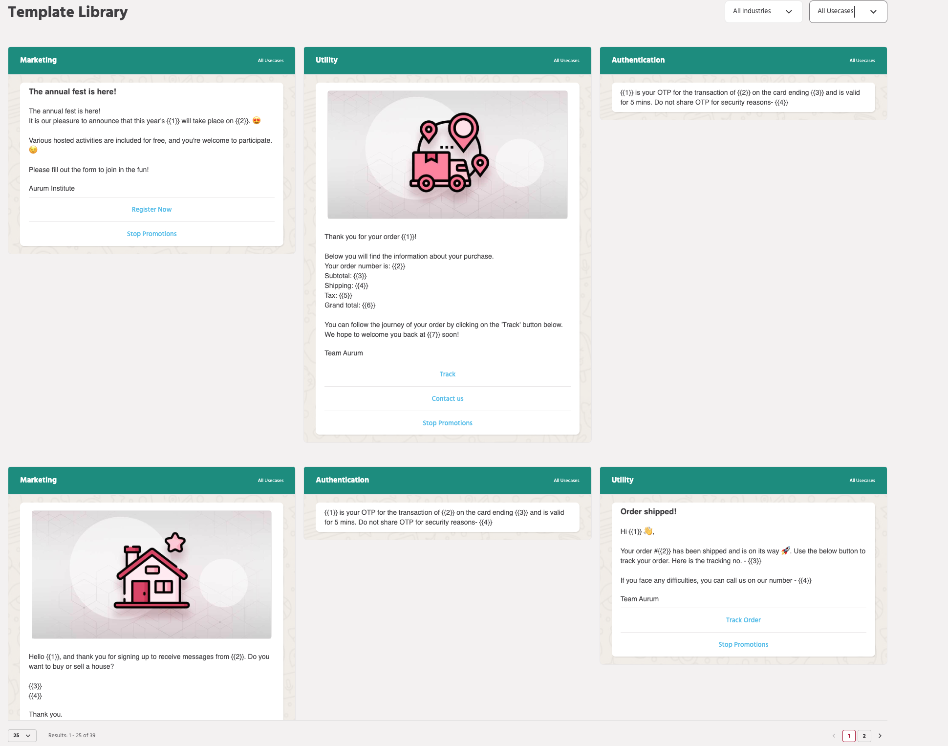Screen dimensions: 948x746
Task: Click the next page chevron
Action: tap(880, 736)
